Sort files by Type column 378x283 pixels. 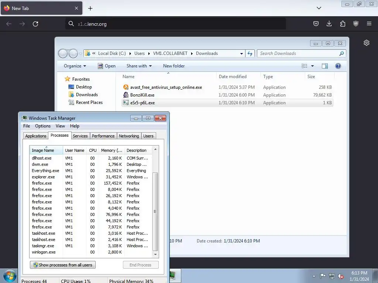tap(282, 77)
